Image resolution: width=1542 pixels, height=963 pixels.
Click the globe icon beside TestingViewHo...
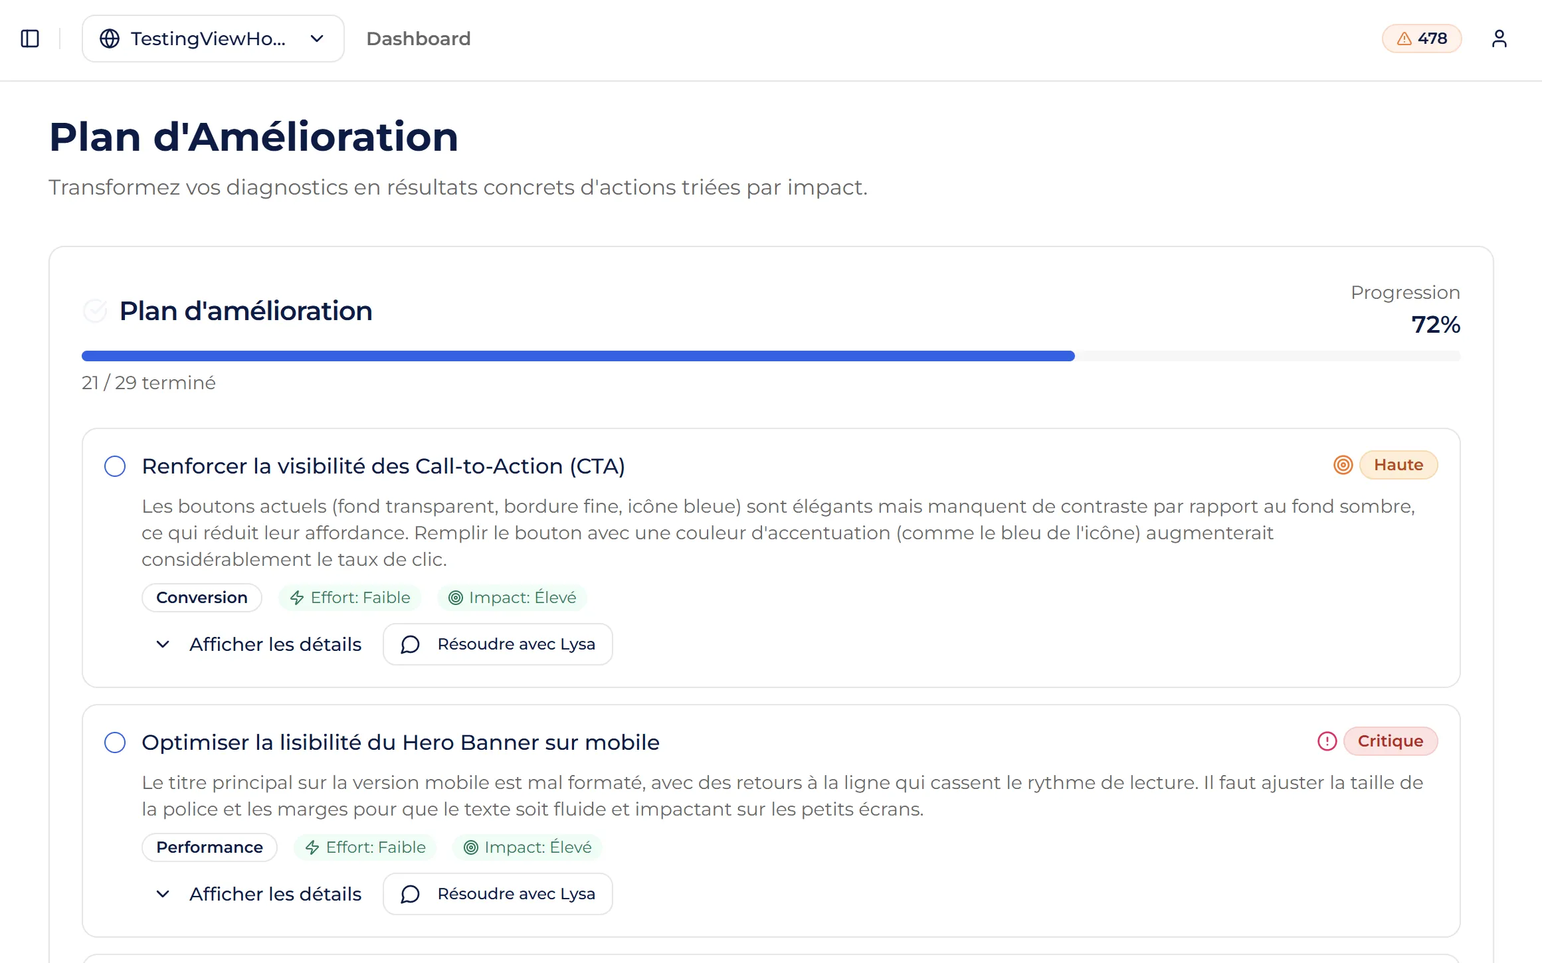click(x=109, y=39)
